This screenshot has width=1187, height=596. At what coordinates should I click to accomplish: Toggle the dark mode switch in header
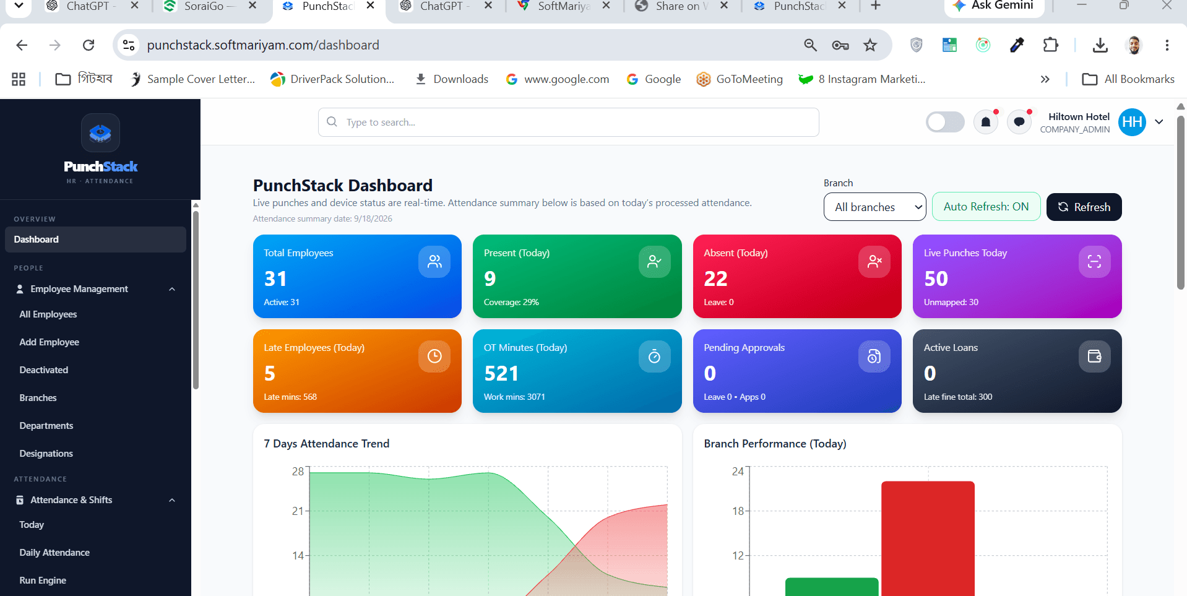tap(945, 122)
